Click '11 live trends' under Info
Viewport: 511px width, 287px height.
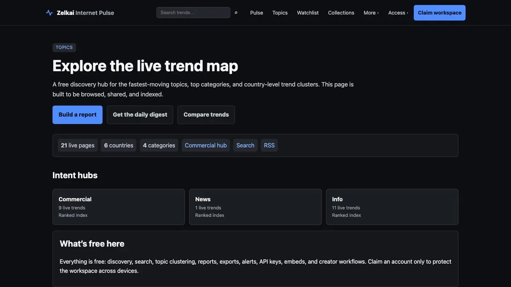[x=346, y=208]
